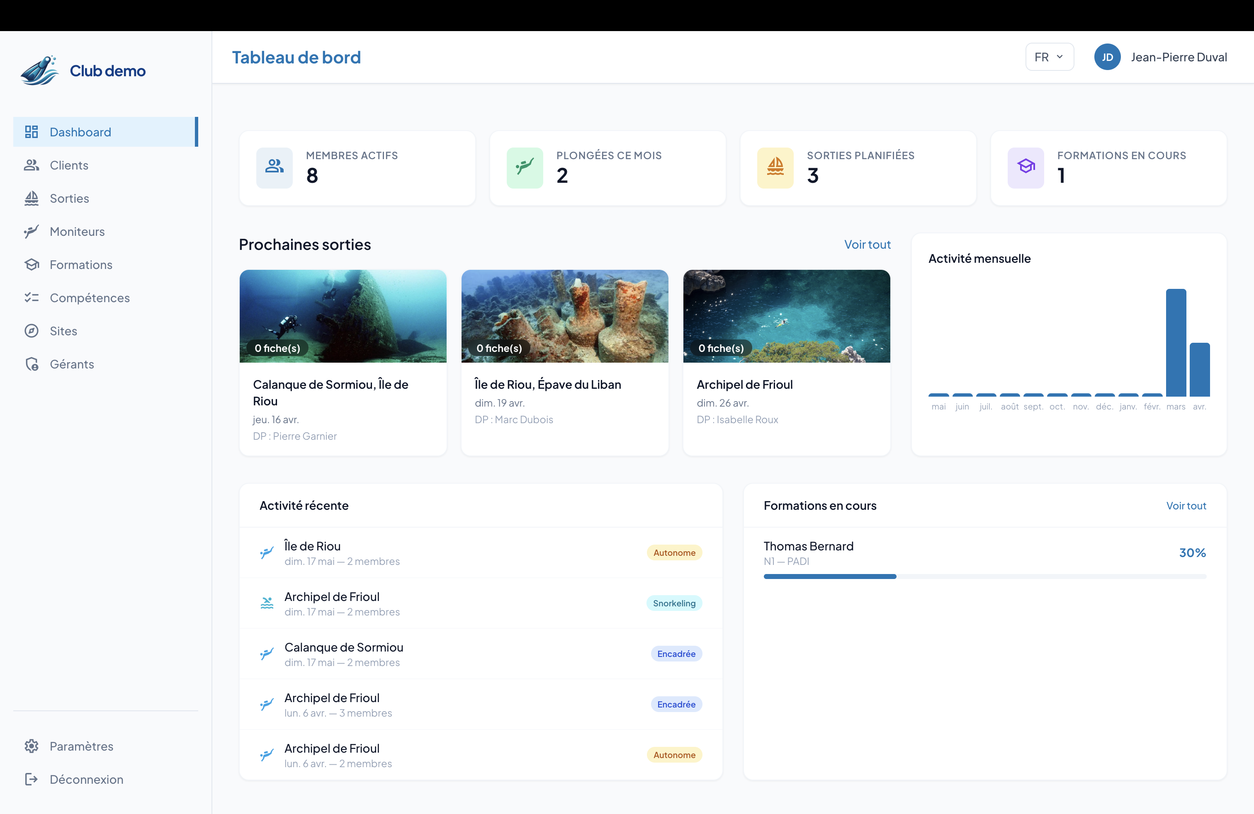Open the Clients section in sidebar

click(69, 165)
